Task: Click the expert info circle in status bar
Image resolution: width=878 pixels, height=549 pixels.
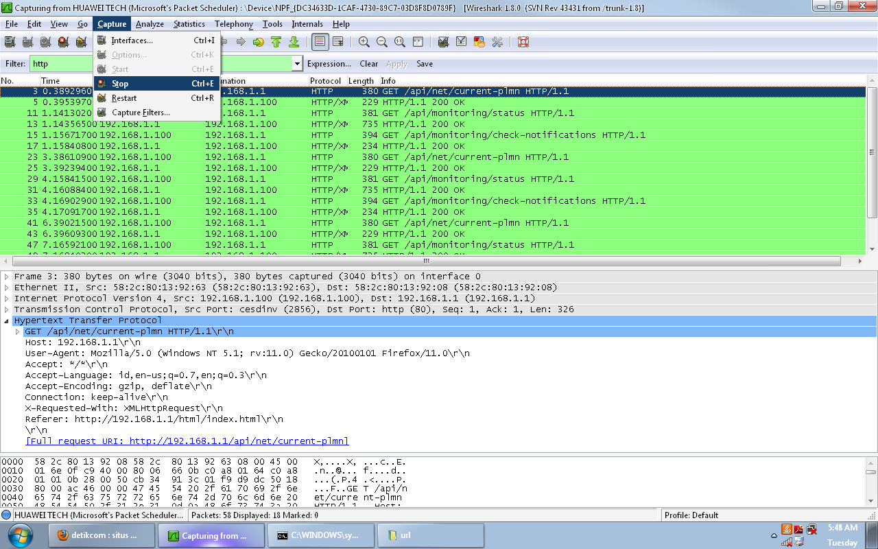Action: pos(6,515)
